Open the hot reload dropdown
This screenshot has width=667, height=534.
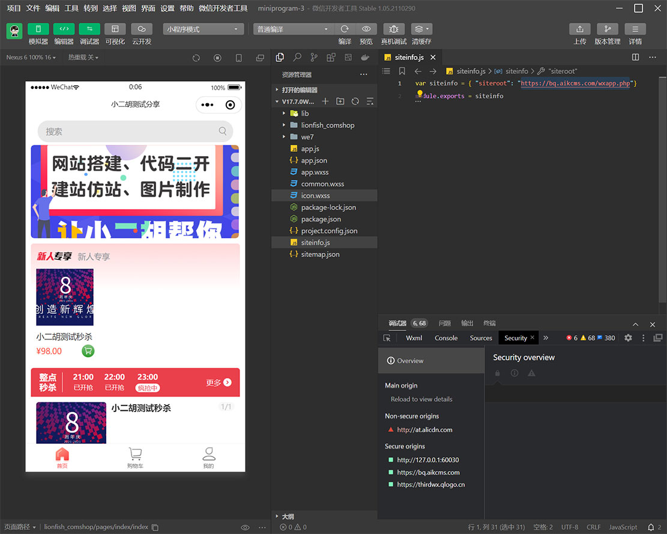coord(83,58)
